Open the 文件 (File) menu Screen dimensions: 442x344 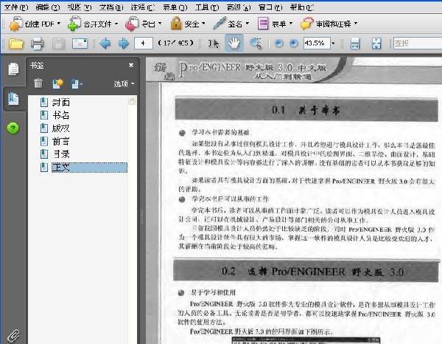pyautogui.click(x=15, y=7)
